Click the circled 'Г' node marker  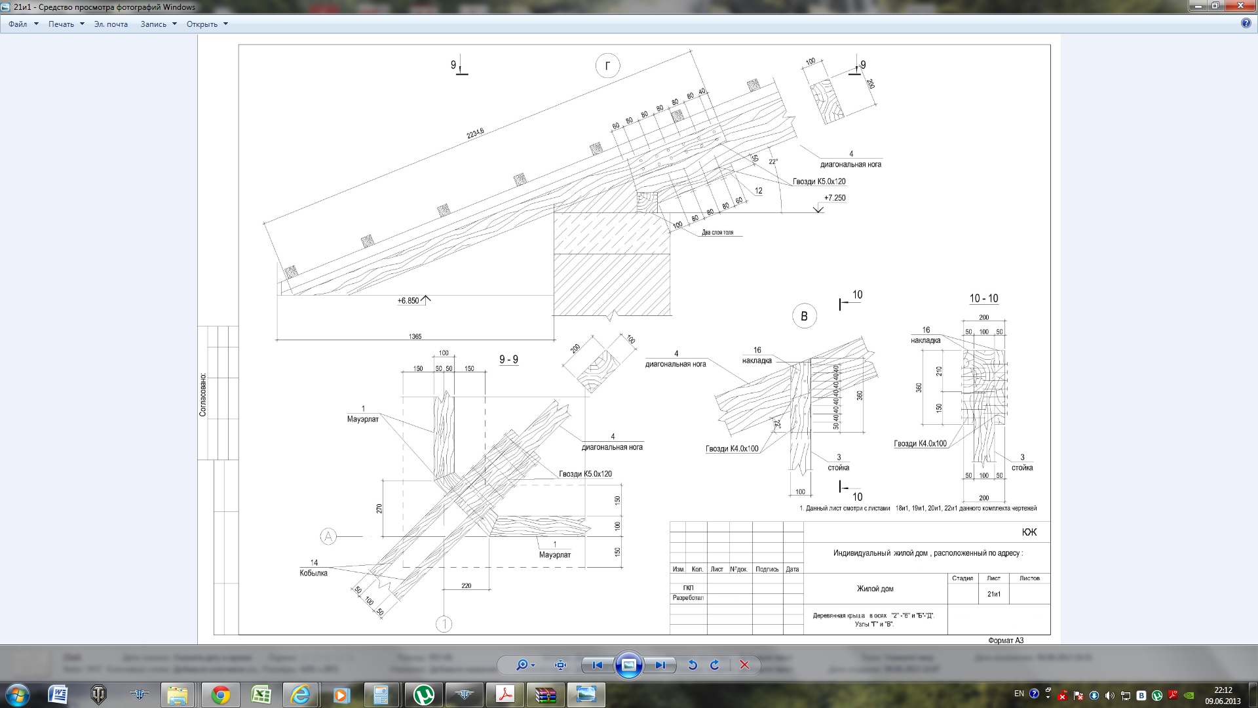point(607,66)
